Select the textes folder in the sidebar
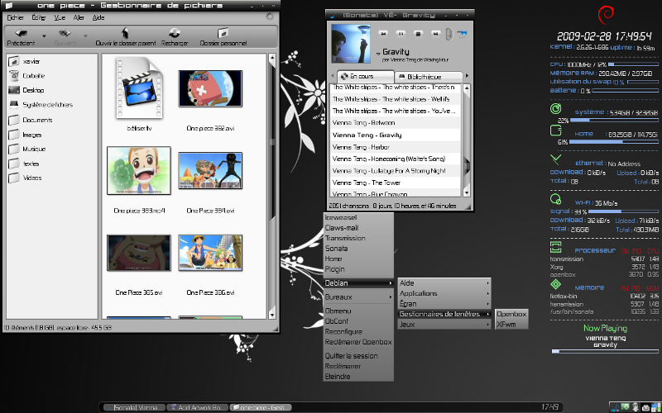The height and width of the screenshot is (413, 662). (x=25, y=164)
